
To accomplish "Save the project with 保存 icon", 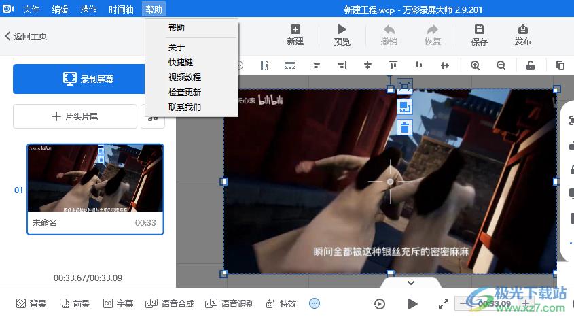I will (479, 35).
